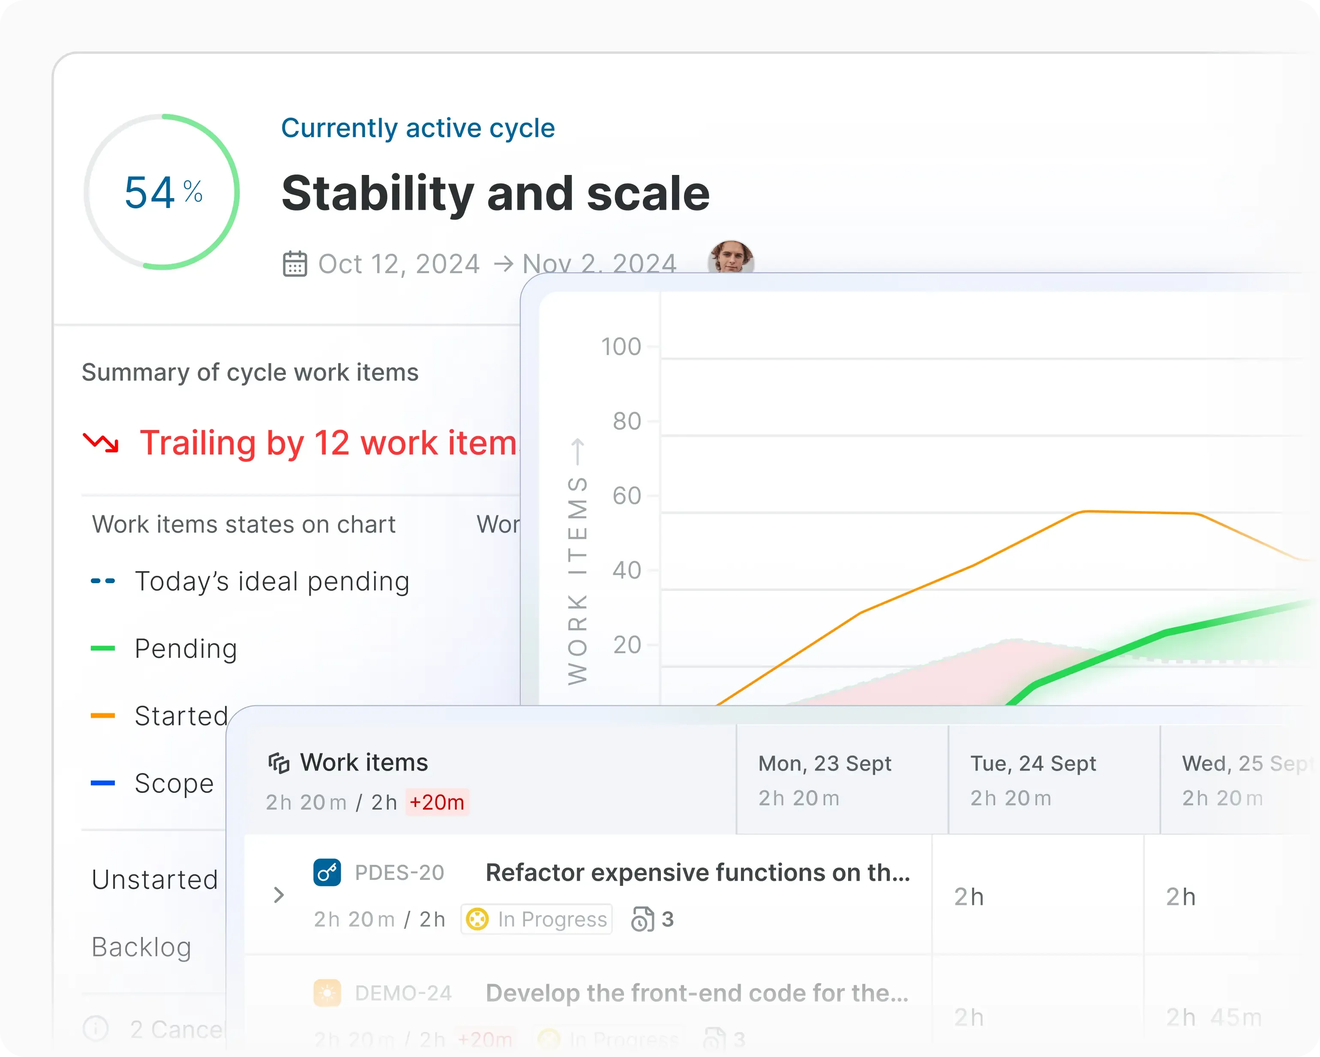The image size is (1320, 1057).
Task: Click the info icon next to 2 Cancelled
Action: [96, 1029]
